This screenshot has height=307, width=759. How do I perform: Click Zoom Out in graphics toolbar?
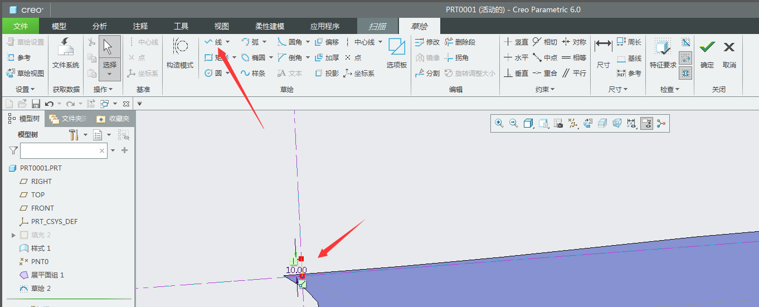pos(514,124)
